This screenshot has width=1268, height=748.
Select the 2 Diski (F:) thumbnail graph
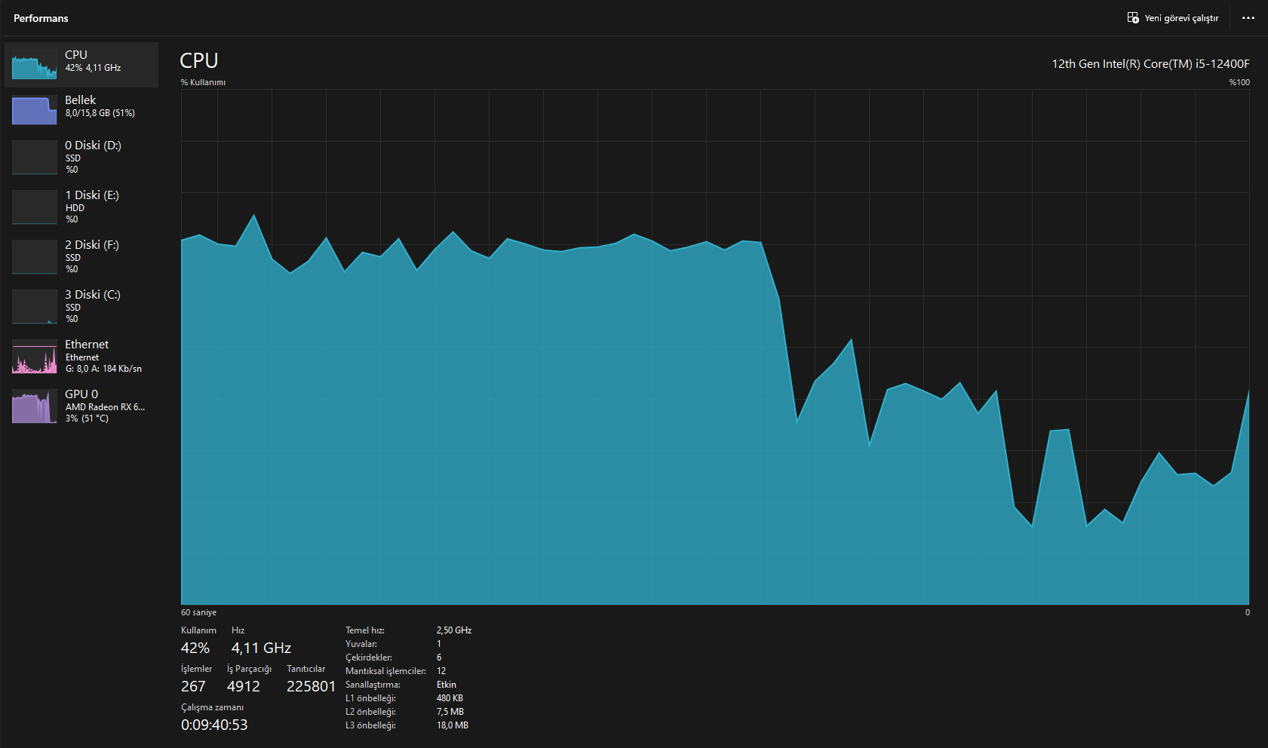(x=35, y=256)
